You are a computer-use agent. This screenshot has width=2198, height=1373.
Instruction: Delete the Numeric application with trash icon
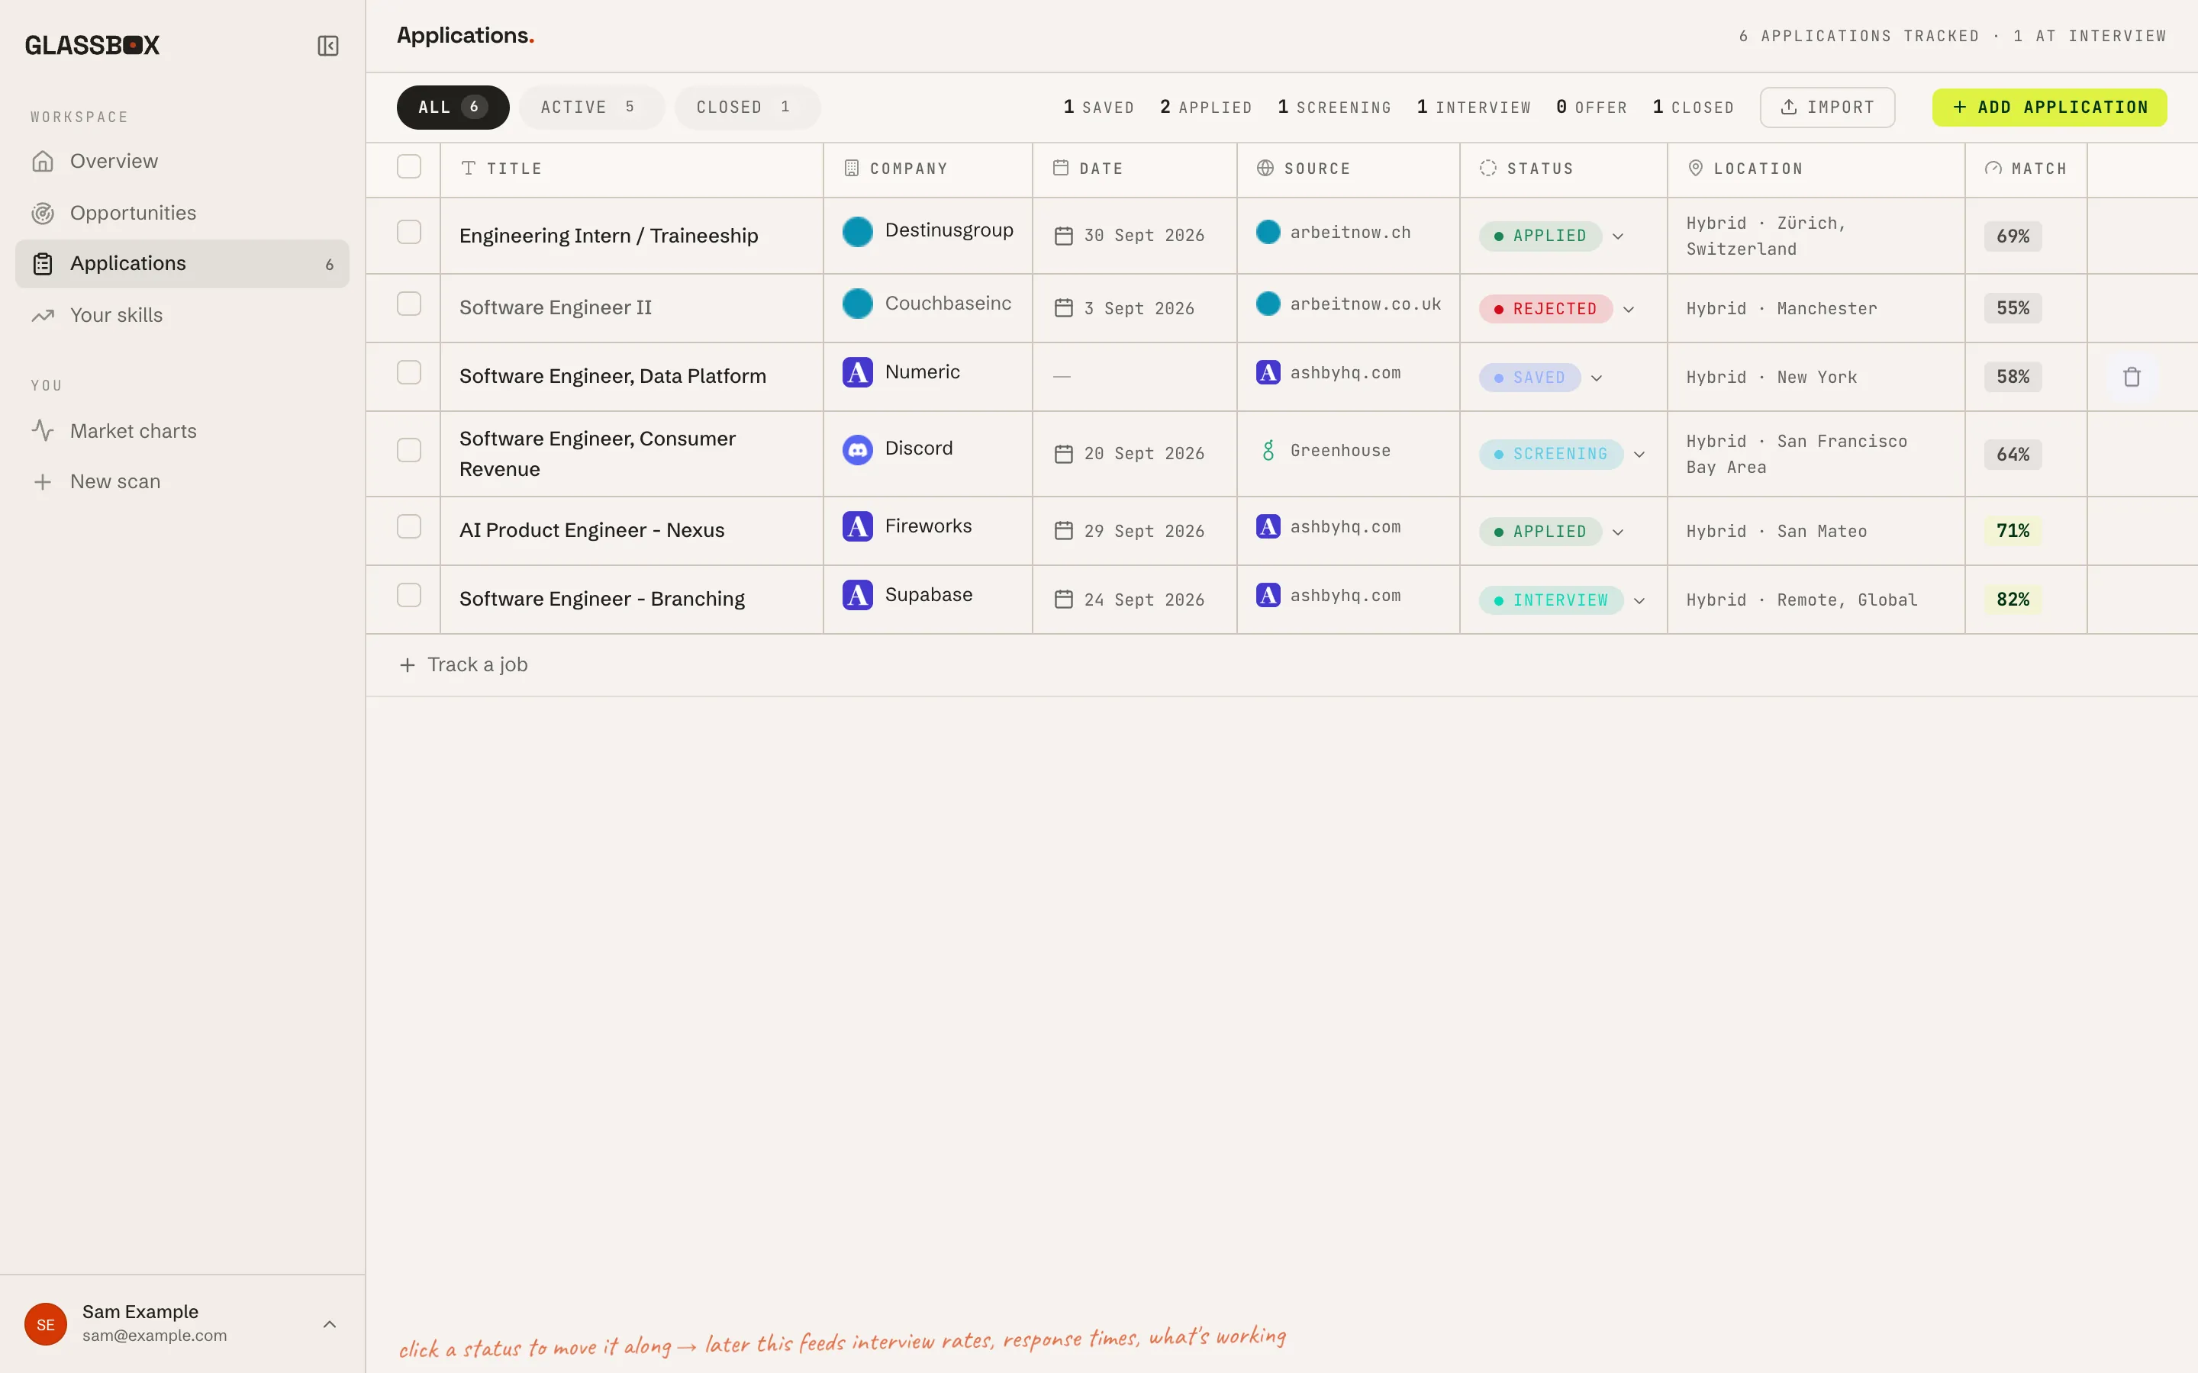(x=2132, y=377)
